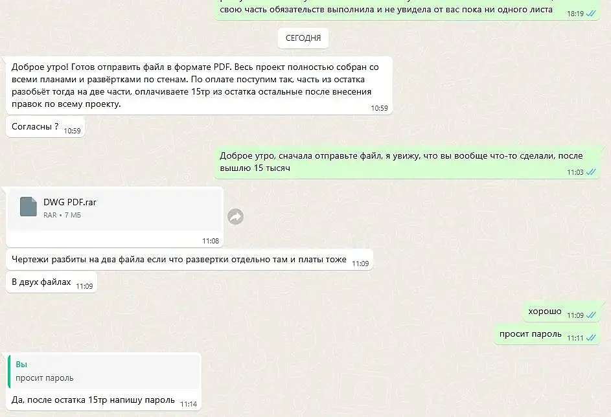Select the outgoing "просит пароль" message bubble
This screenshot has width=611, height=417.
(x=547, y=334)
